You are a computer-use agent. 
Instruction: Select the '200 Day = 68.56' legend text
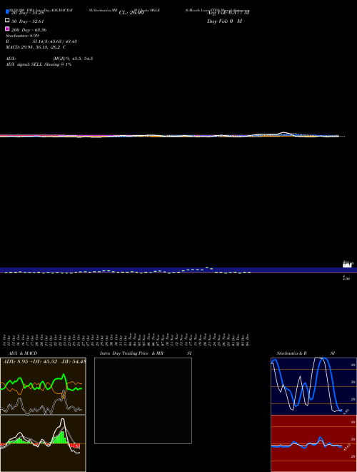point(29,30)
